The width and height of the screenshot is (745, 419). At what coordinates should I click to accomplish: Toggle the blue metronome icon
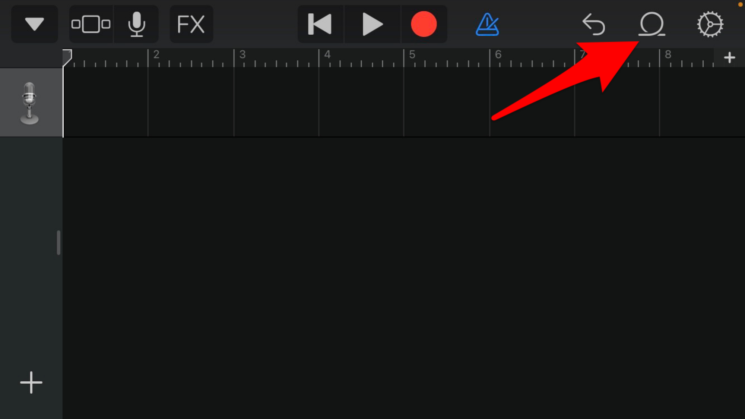coord(487,24)
